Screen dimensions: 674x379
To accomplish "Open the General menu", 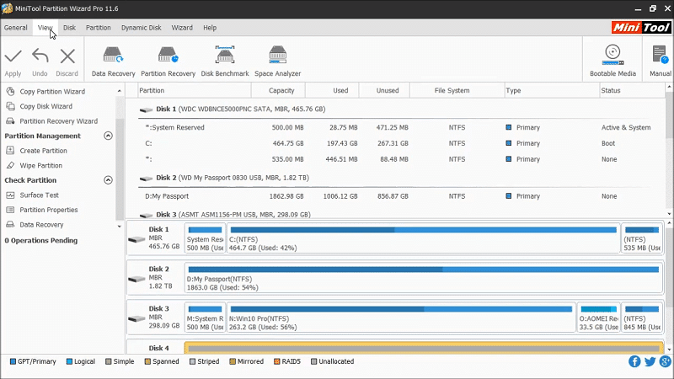I will (x=16, y=28).
